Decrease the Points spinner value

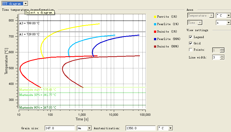click(222, 51)
